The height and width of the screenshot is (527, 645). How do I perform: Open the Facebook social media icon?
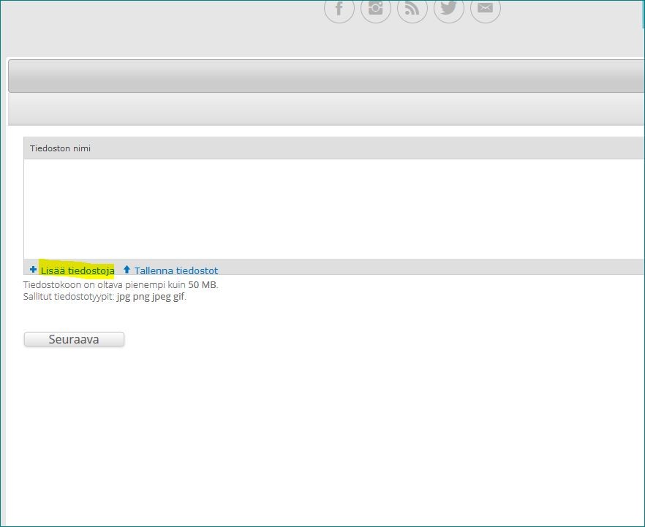tap(339, 9)
